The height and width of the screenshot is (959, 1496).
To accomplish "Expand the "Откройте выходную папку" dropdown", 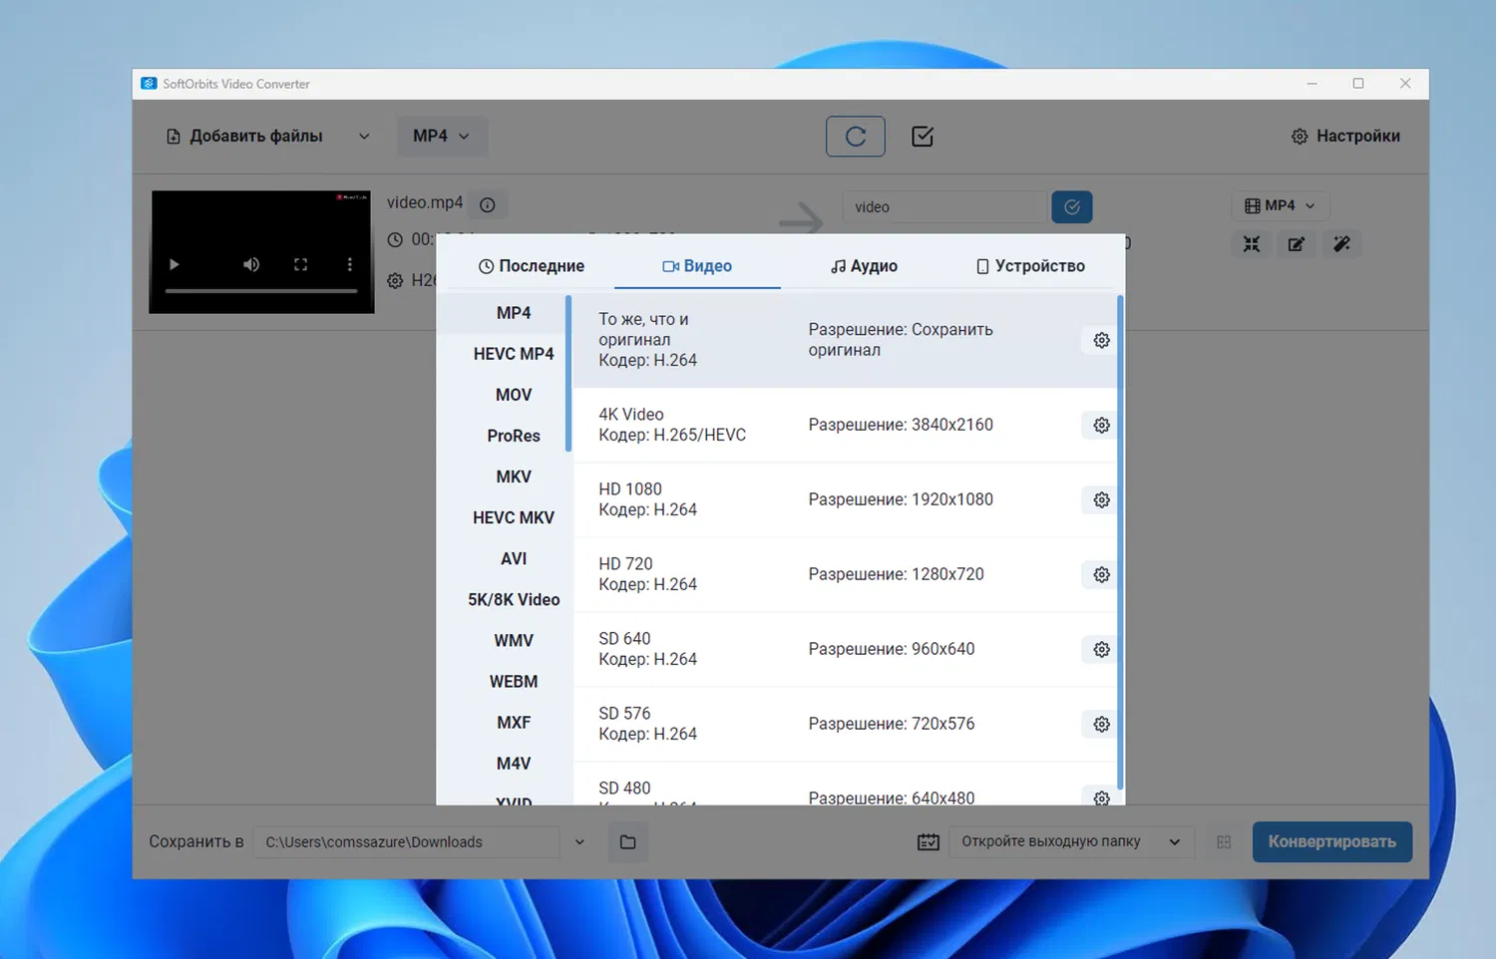I will [1174, 842].
